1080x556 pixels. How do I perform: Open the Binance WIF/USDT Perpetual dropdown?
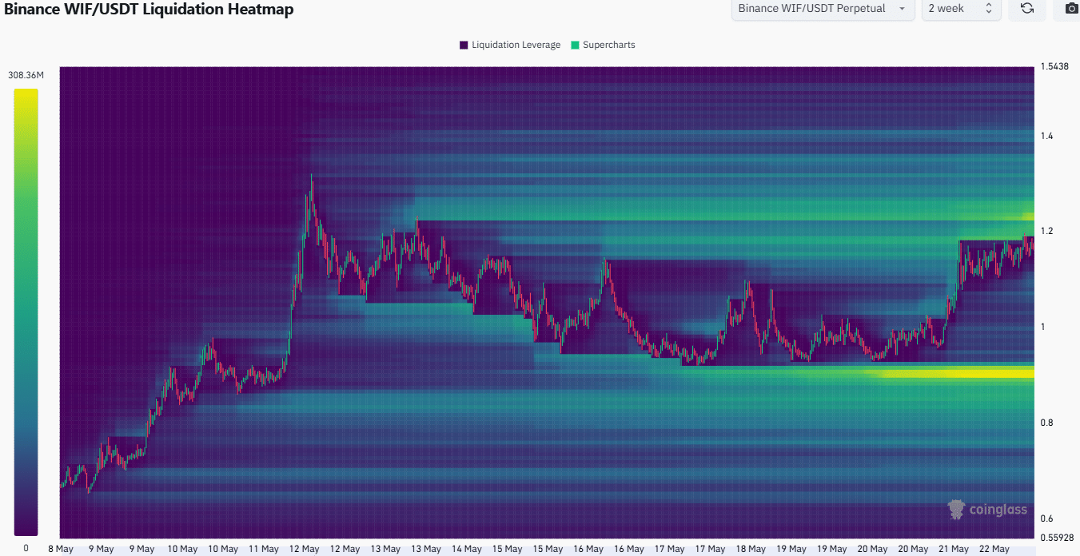823,9
